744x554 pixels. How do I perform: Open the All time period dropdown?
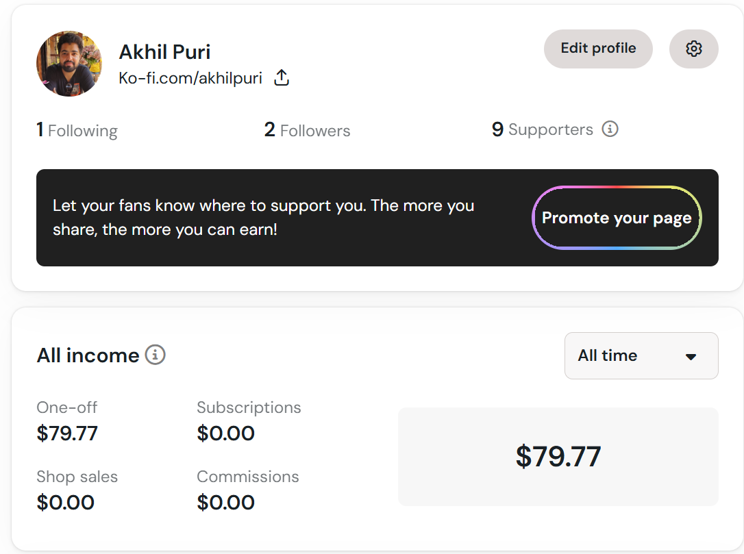[x=641, y=355]
